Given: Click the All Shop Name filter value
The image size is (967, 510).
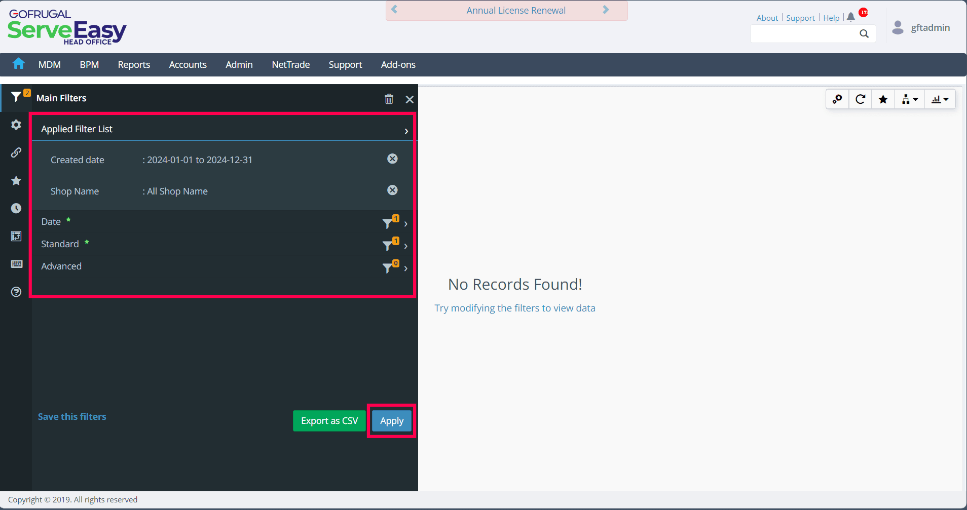Looking at the screenshot, I should (177, 191).
